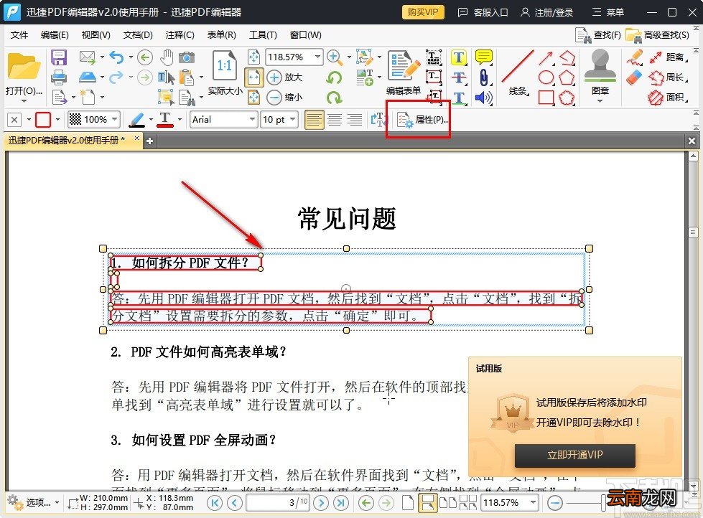The width and height of the screenshot is (703, 518).
Task: Open the Comments (注释) menu
Action: click(x=180, y=35)
